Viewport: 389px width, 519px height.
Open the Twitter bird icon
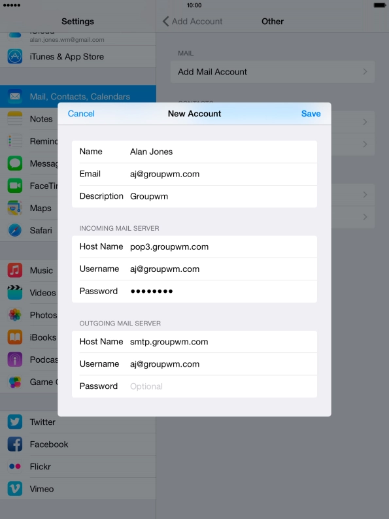coord(15,422)
